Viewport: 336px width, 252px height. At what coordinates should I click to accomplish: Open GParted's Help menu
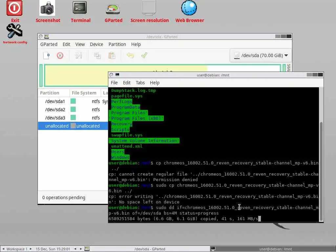[x=136, y=44]
